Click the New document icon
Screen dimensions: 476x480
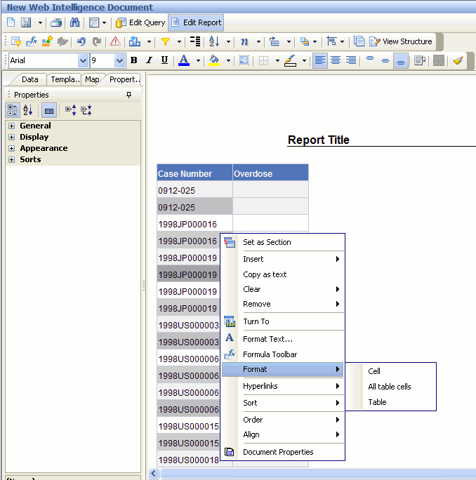click(x=11, y=22)
